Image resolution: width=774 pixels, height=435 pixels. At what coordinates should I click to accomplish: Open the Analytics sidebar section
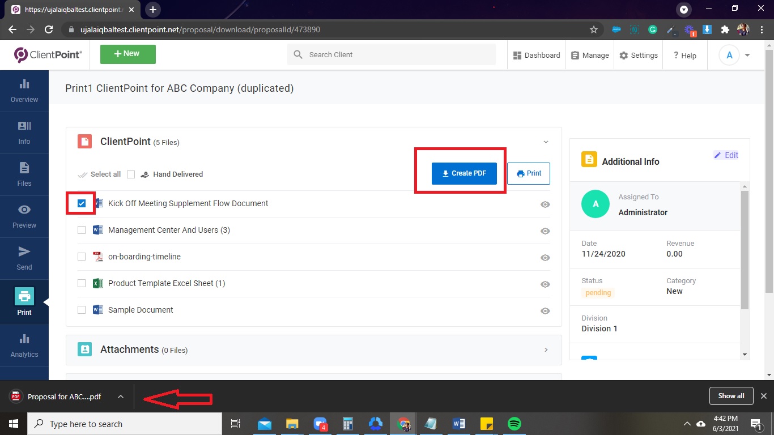point(24,346)
